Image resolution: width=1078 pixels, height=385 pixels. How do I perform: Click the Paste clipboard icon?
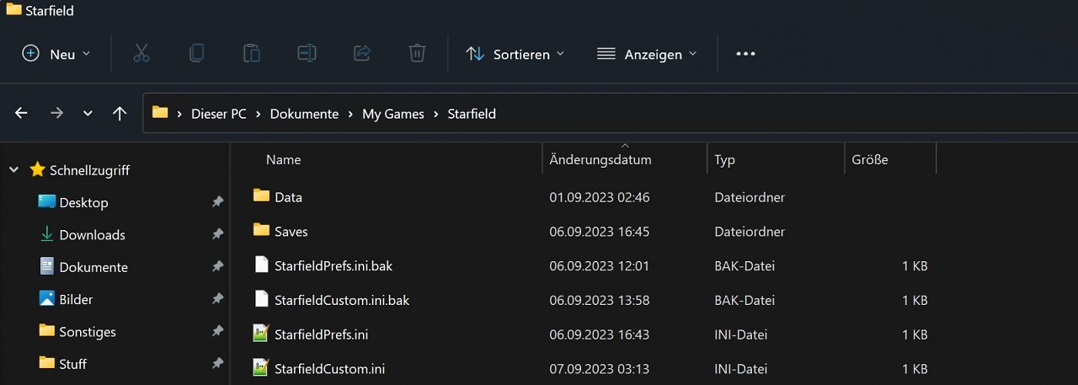coord(251,54)
